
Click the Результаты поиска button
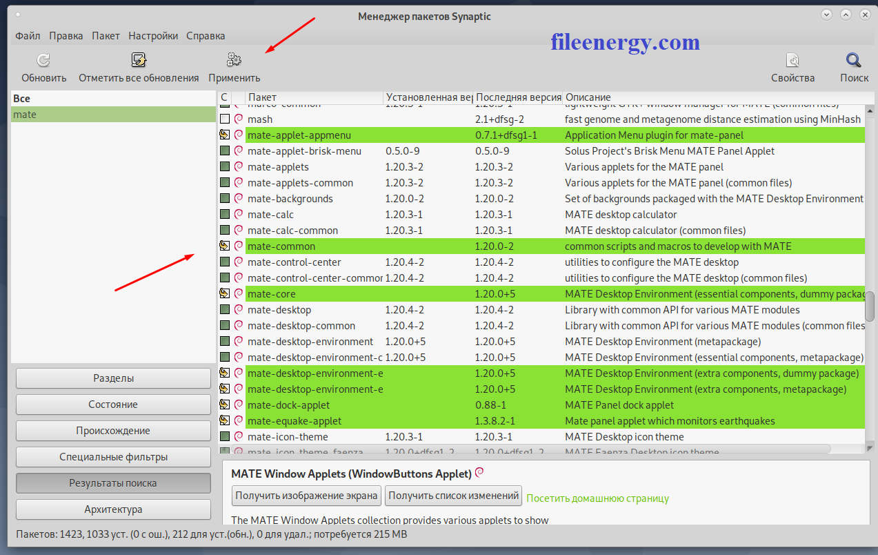pos(113,483)
